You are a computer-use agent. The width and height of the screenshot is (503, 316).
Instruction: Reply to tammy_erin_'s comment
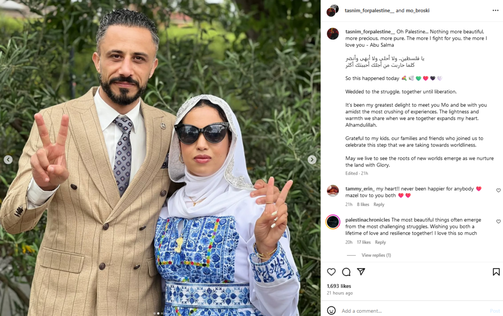click(379, 204)
